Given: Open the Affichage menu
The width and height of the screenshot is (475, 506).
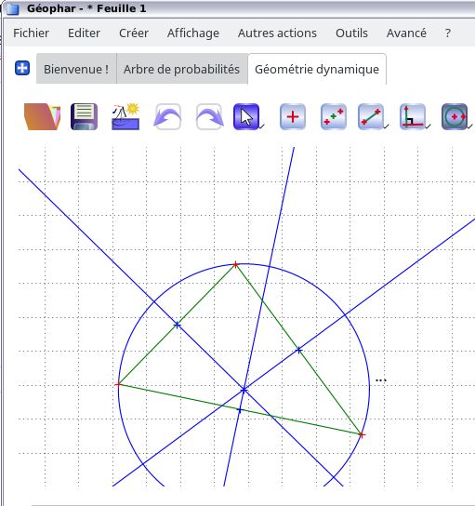Looking at the screenshot, I should point(193,33).
